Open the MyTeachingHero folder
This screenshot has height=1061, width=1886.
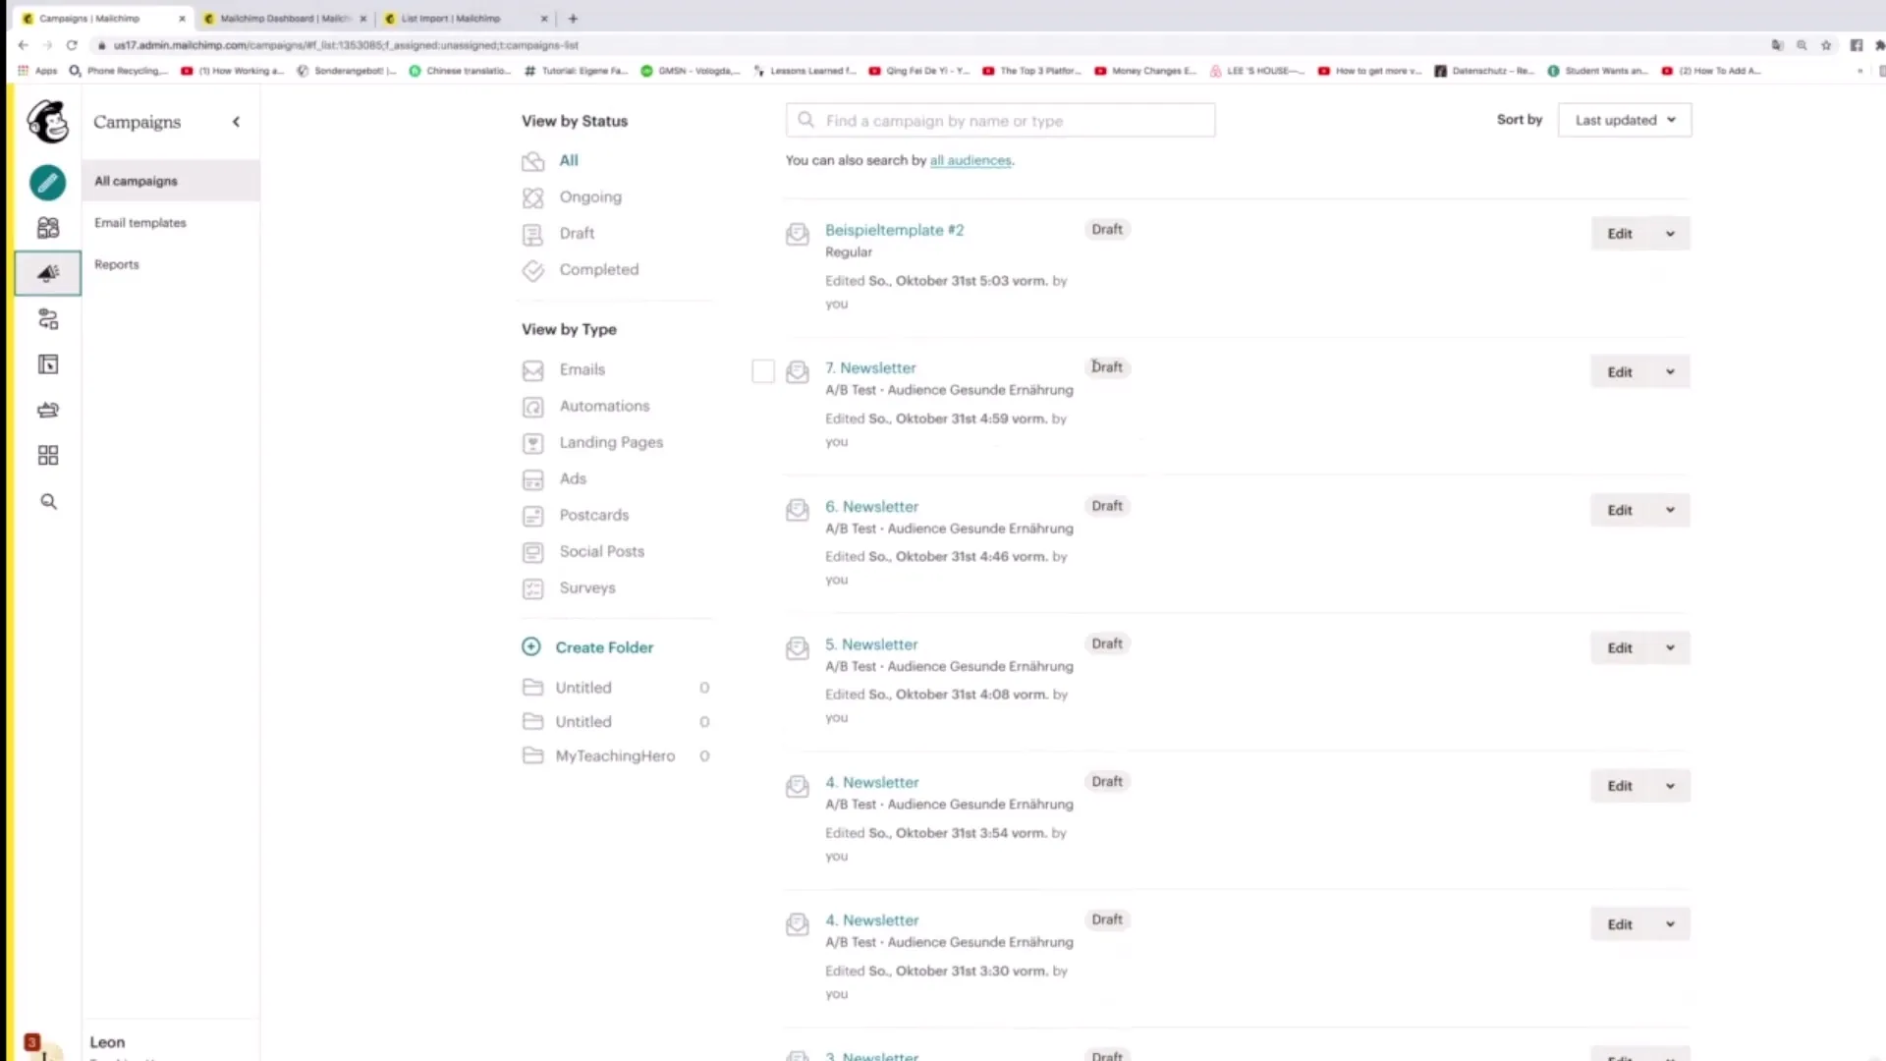615,755
